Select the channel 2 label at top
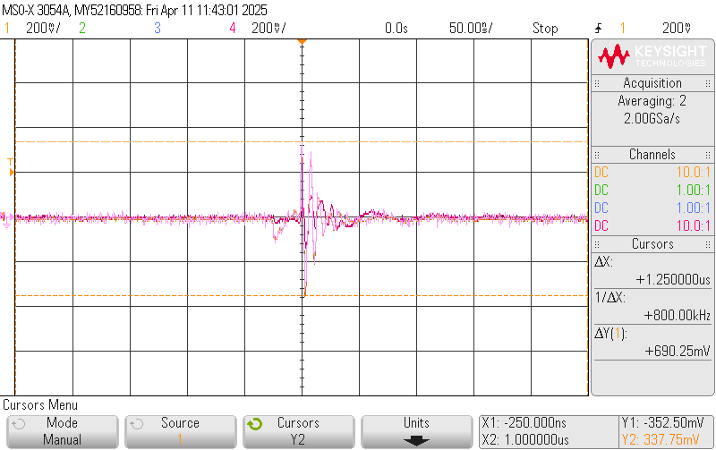 [x=82, y=29]
